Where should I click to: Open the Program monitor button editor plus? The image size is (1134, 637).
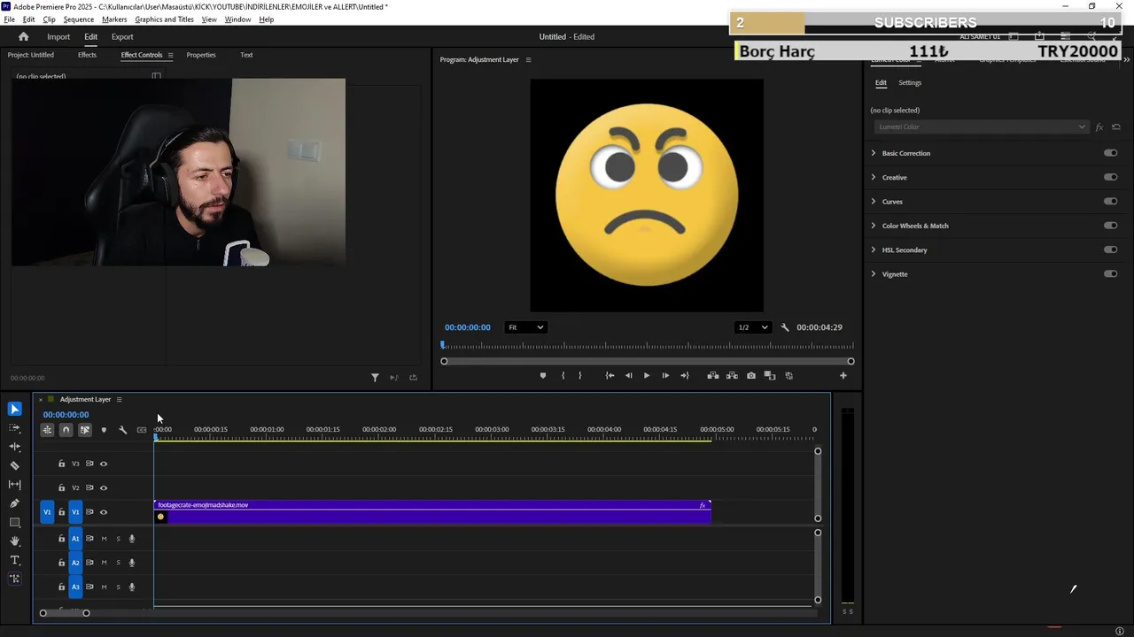tap(843, 376)
